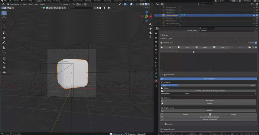Image resolution: width=259 pixels, height=135 pixels.
Task: Toggle render camera icon for TLM_Rock row
Action: pos(256,18)
